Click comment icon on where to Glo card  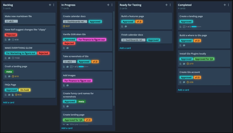184,45
